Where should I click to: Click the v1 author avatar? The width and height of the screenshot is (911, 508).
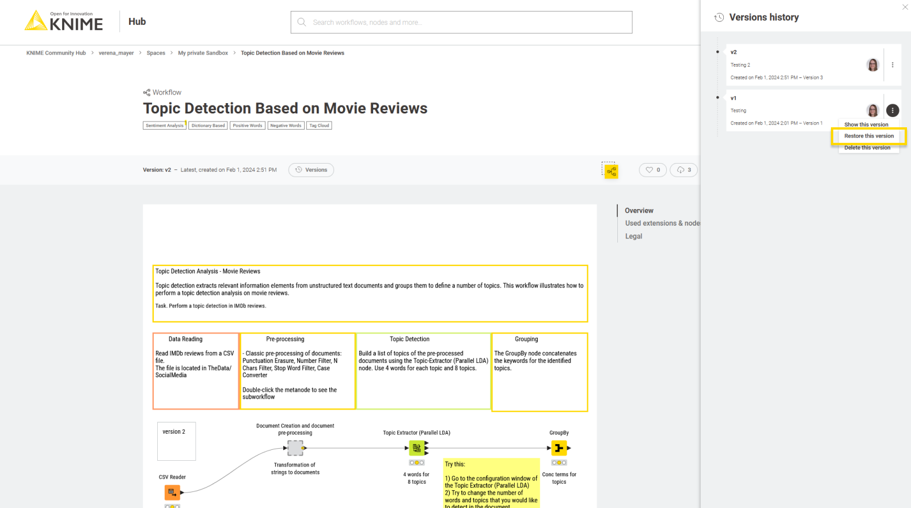click(872, 111)
